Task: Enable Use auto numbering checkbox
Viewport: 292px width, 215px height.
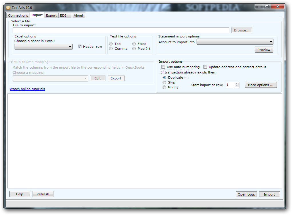Action: (x=163, y=67)
